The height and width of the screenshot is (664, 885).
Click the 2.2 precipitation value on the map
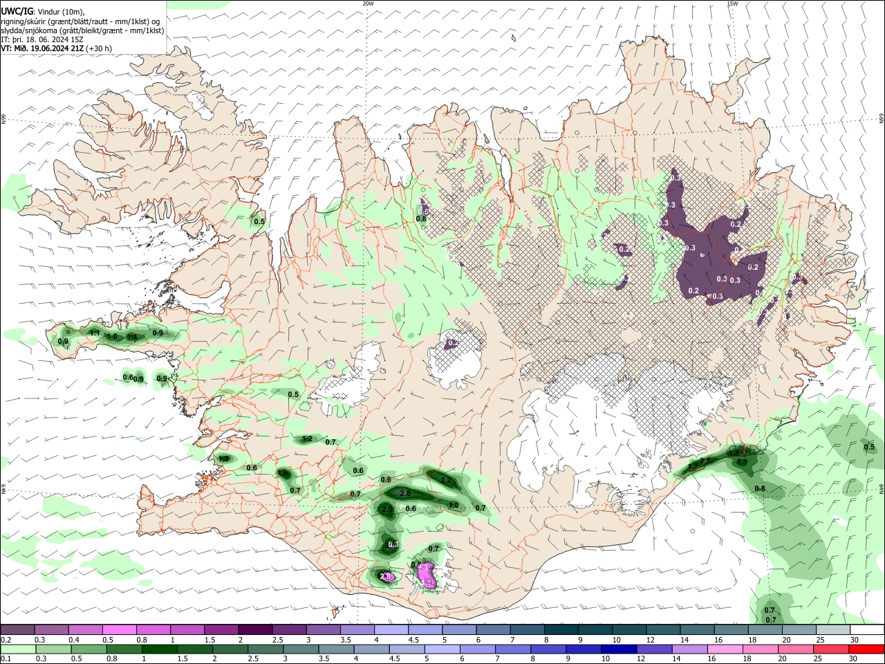tap(446, 480)
